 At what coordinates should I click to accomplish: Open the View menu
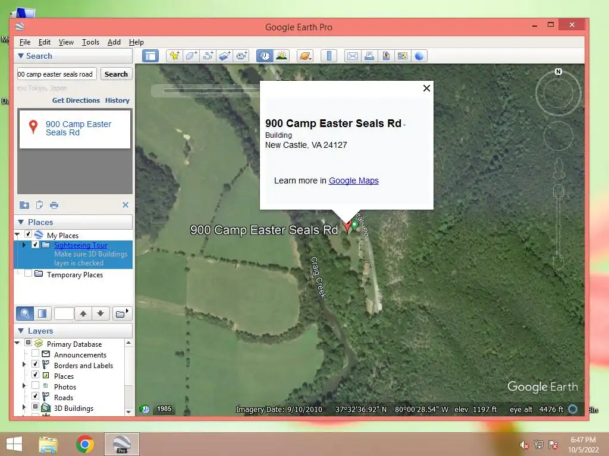tap(66, 42)
